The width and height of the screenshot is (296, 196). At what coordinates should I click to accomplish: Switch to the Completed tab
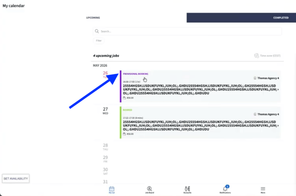281,18
